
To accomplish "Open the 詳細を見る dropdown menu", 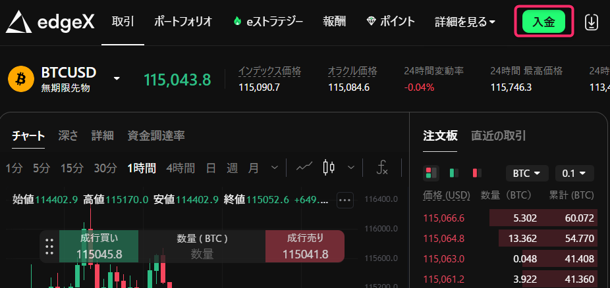I will [x=465, y=22].
